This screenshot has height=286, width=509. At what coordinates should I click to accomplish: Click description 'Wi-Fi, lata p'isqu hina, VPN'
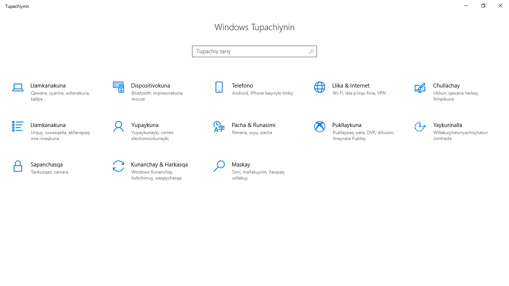tap(359, 93)
